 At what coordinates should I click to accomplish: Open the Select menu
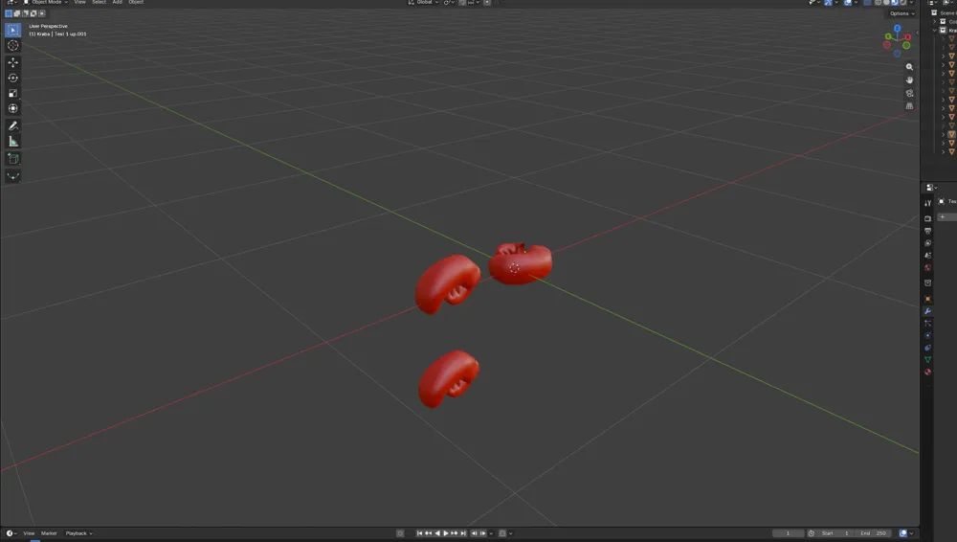click(99, 3)
